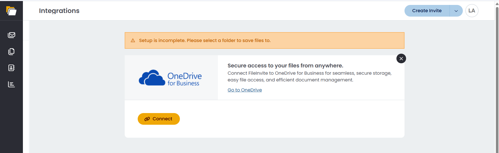
Task: Open the FileInvite folder logo home
Action: click(11, 11)
